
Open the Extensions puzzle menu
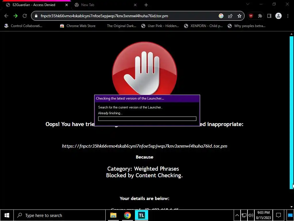[260, 16]
